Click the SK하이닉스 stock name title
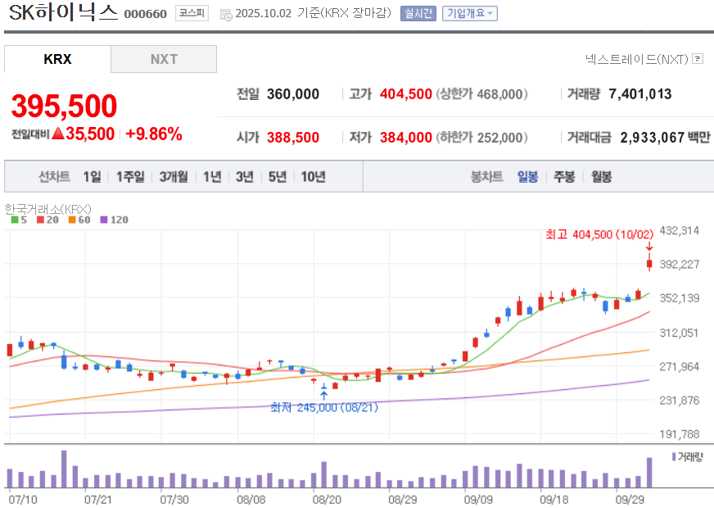The height and width of the screenshot is (508, 714). pyautogui.click(x=63, y=12)
